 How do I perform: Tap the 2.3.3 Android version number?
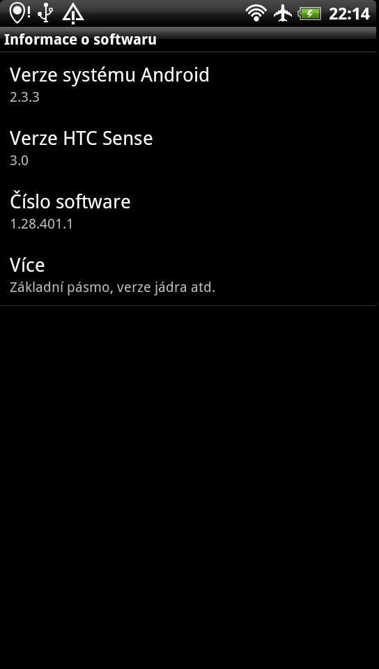(24, 97)
